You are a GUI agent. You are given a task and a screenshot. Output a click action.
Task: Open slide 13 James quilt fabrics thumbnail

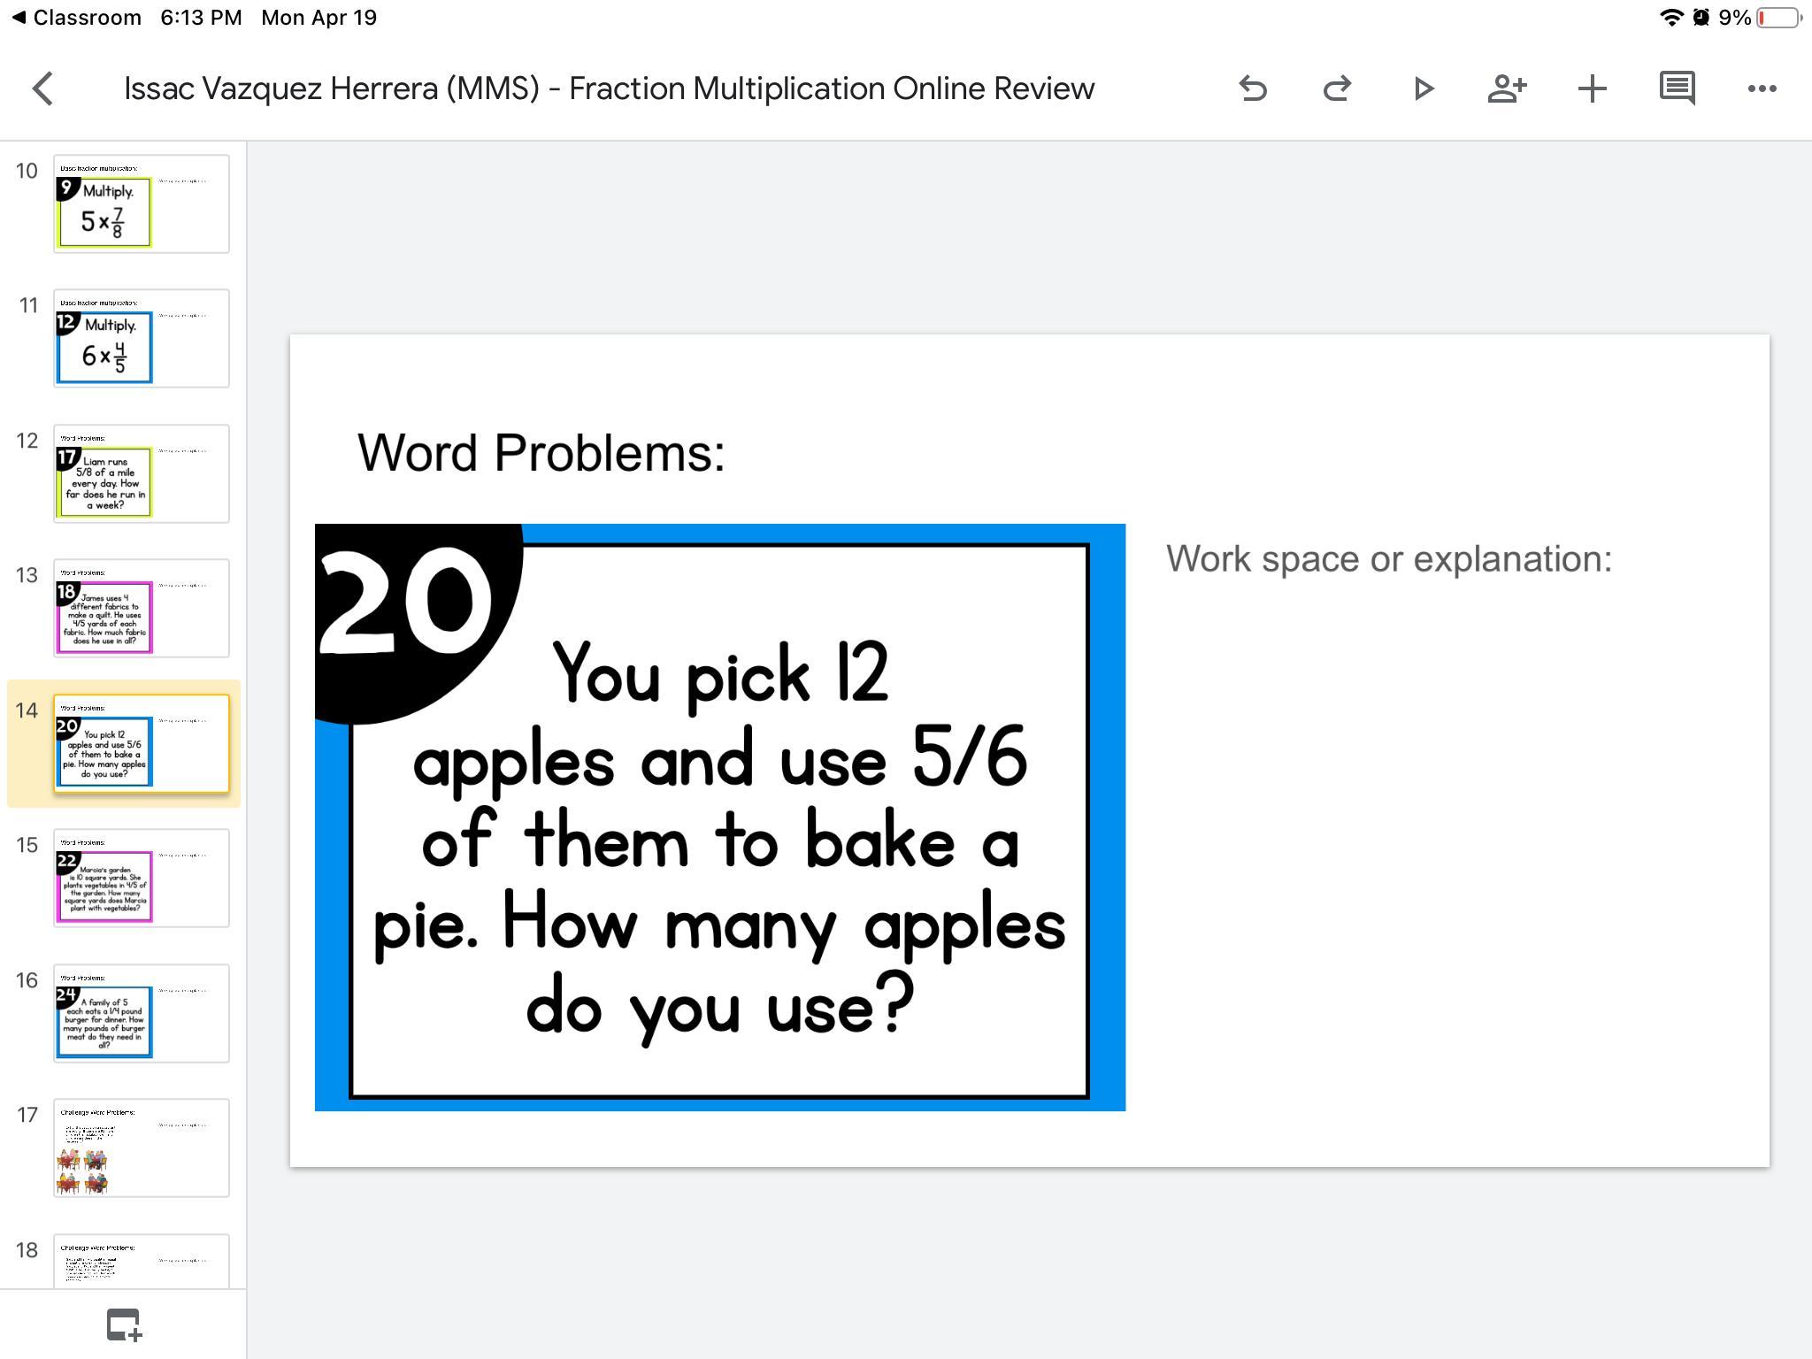142,609
